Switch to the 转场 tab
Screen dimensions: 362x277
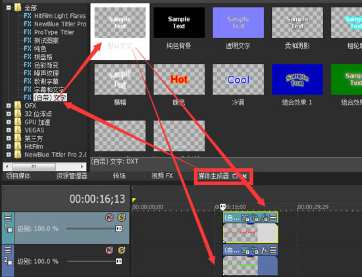pyautogui.click(x=119, y=176)
